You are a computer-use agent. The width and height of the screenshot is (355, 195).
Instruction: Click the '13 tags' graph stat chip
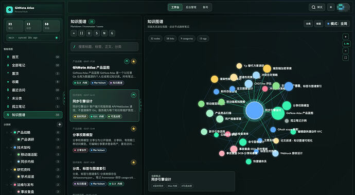(203, 39)
